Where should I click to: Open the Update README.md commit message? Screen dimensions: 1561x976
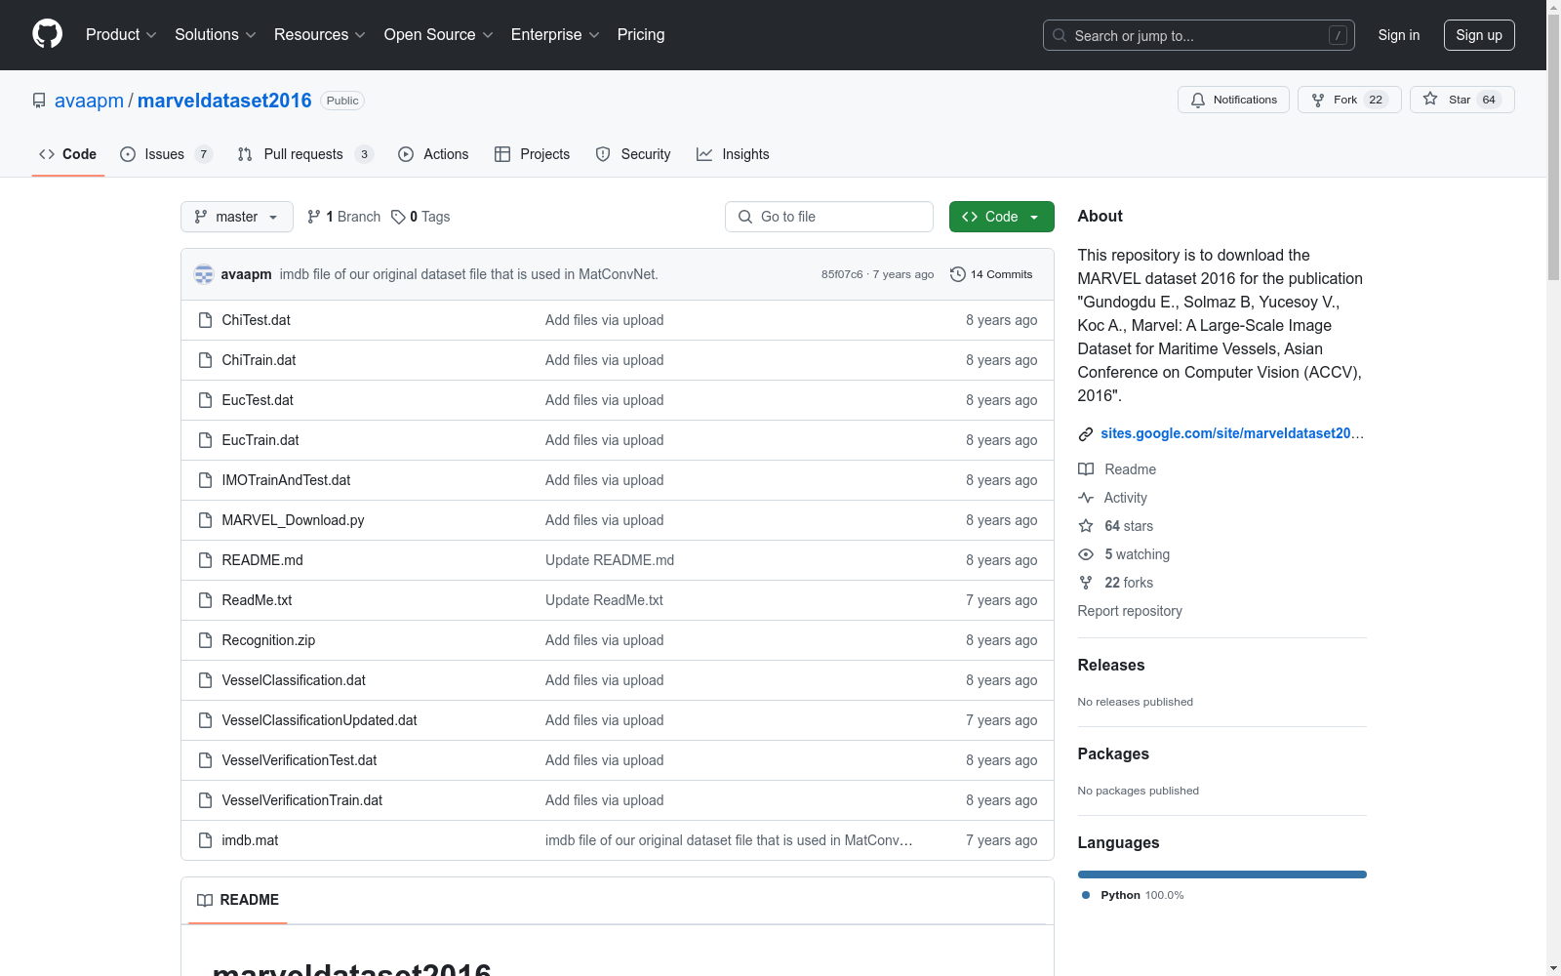[x=610, y=560]
